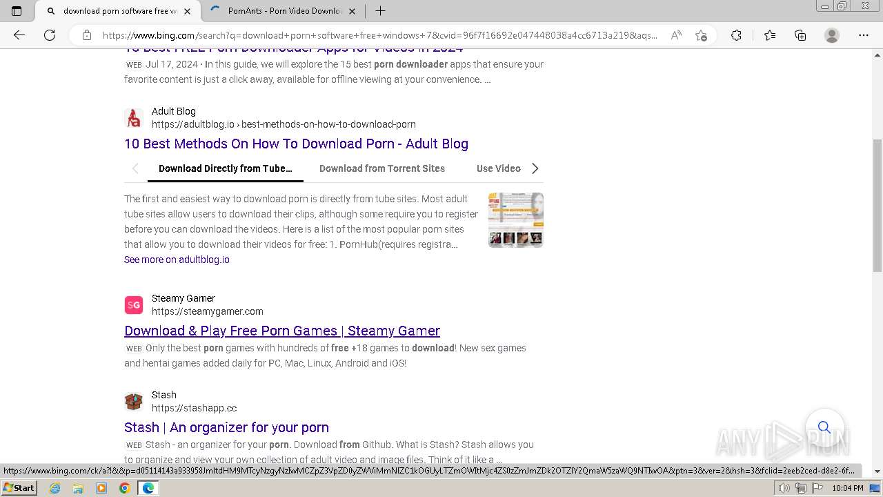Select the Bing search results tab

117,11
